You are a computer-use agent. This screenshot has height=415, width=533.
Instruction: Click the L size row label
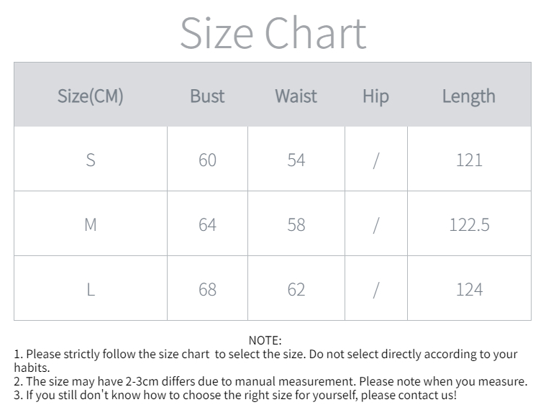click(x=91, y=289)
